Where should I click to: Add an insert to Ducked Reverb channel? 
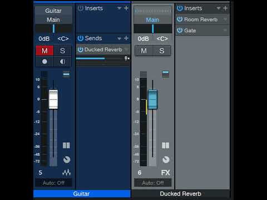tap(225, 8)
